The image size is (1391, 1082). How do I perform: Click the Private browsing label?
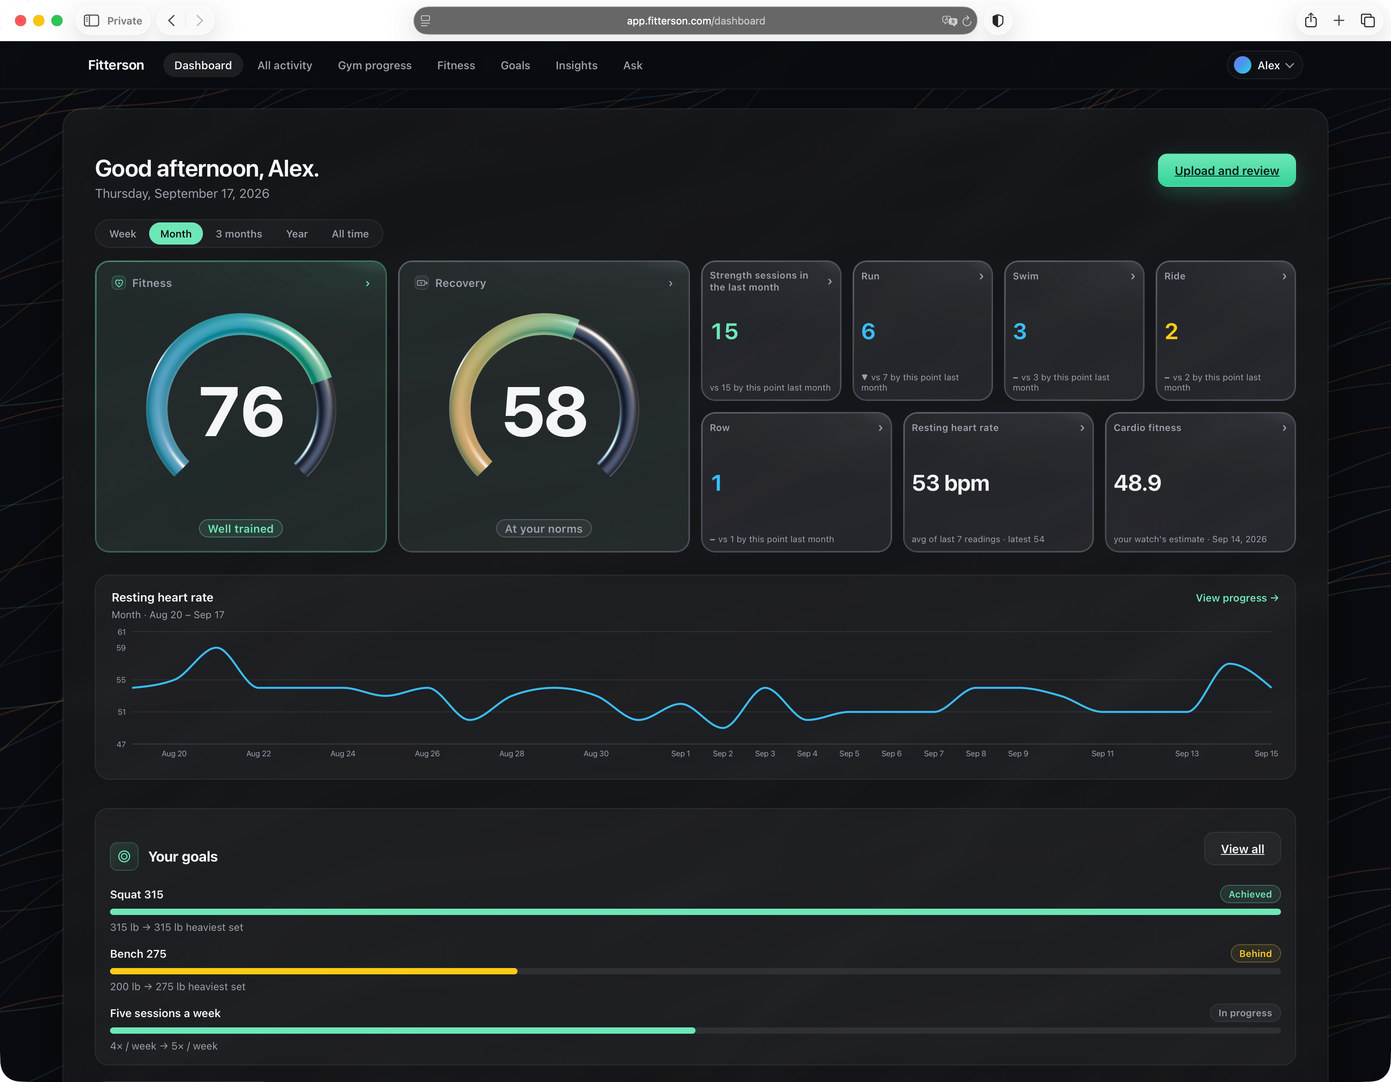124,21
